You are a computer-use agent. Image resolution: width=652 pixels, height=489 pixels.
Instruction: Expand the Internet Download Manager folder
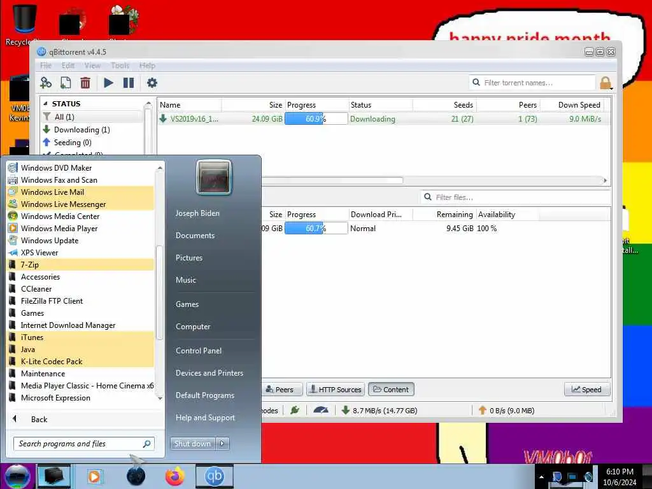point(81,325)
